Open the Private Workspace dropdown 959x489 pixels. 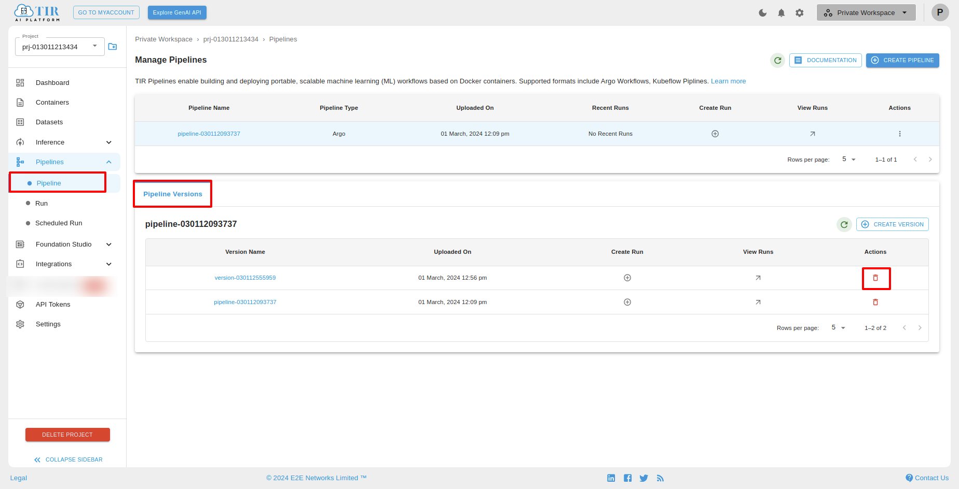click(x=866, y=12)
